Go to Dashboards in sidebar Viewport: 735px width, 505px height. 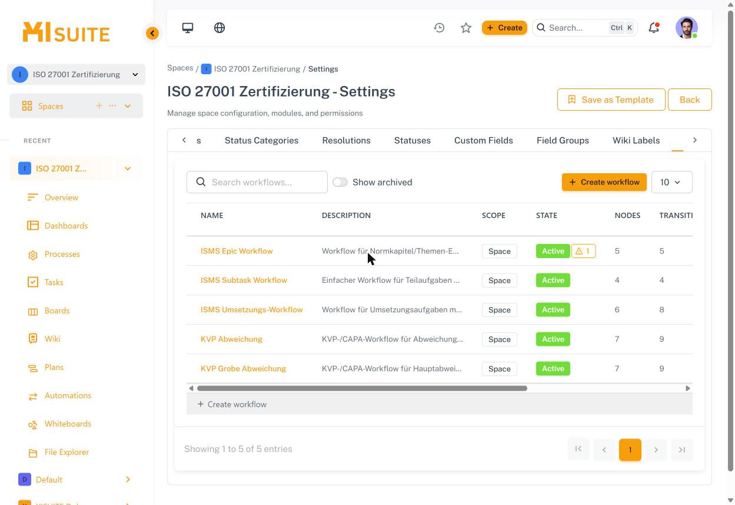tap(66, 226)
